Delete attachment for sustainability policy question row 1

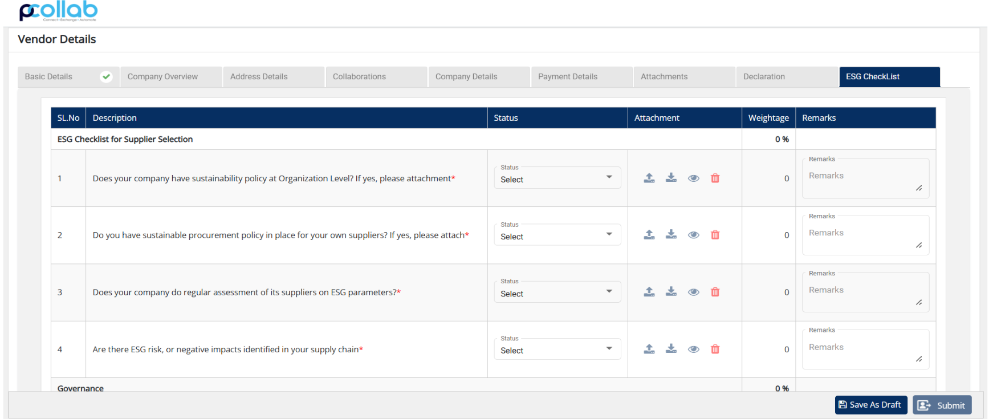pyautogui.click(x=715, y=178)
